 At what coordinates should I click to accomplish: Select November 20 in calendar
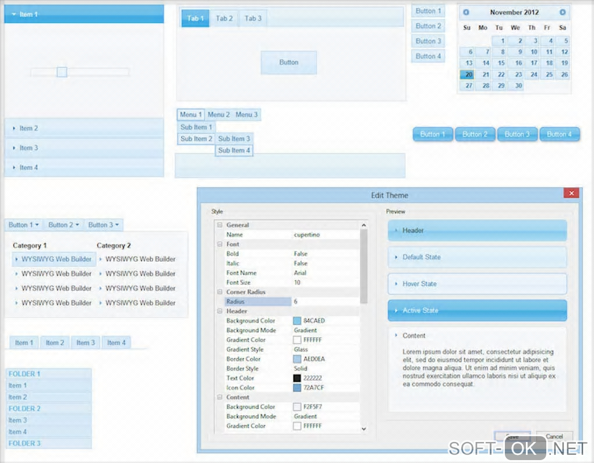[467, 74]
